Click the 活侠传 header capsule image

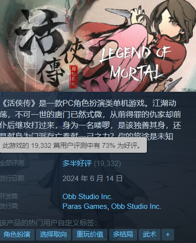point(98,46)
